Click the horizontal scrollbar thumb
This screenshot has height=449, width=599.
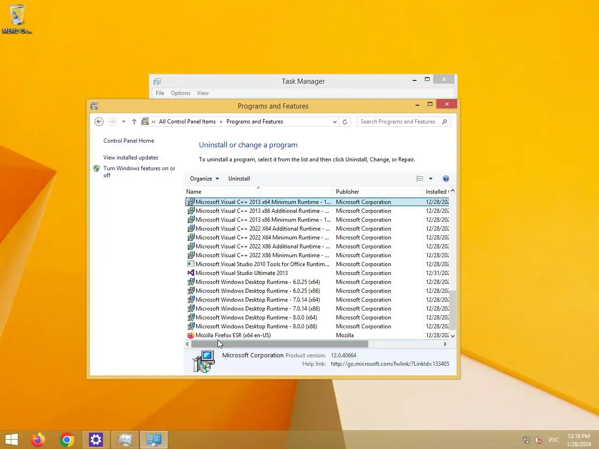click(280, 344)
